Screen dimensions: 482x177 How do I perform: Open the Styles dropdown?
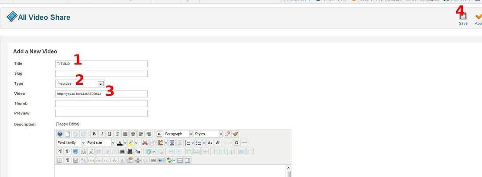(x=209, y=134)
